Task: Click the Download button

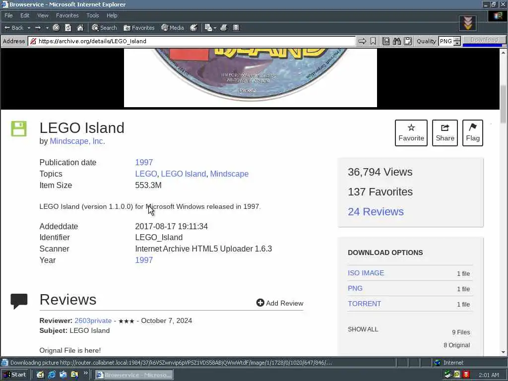Action: pos(484,40)
